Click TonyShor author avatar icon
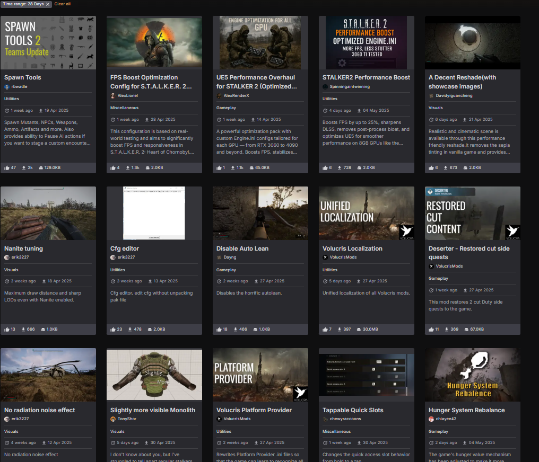 pyautogui.click(x=113, y=419)
